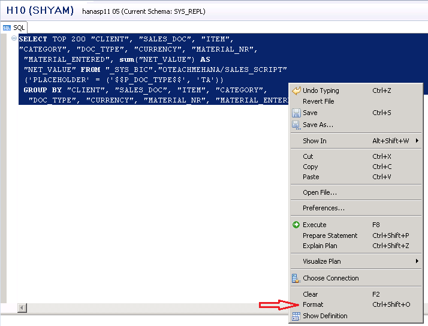The height and width of the screenshot is (326, 428).
Task: Choose Clear from the context menu
Action: click(x=356, y=294)
